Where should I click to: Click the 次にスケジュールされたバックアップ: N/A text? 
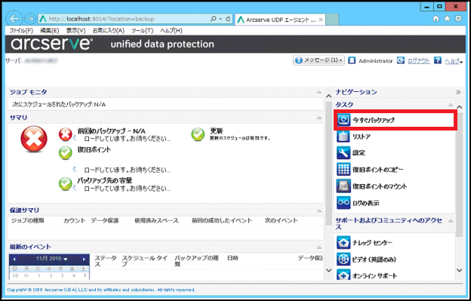coord(59,104)
